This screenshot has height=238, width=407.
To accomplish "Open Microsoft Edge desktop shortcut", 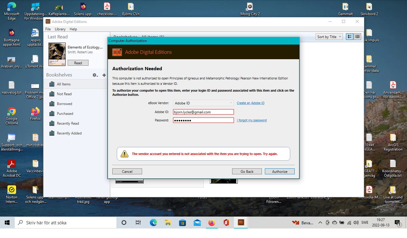I will [x=12, y=11].
